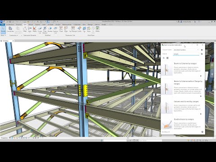Select the Plate tool
This screenshot has width=216, height=162.
point(25,29)
